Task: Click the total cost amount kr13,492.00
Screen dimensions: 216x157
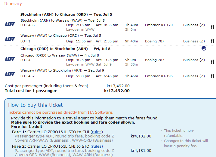Action: point(117,91)
